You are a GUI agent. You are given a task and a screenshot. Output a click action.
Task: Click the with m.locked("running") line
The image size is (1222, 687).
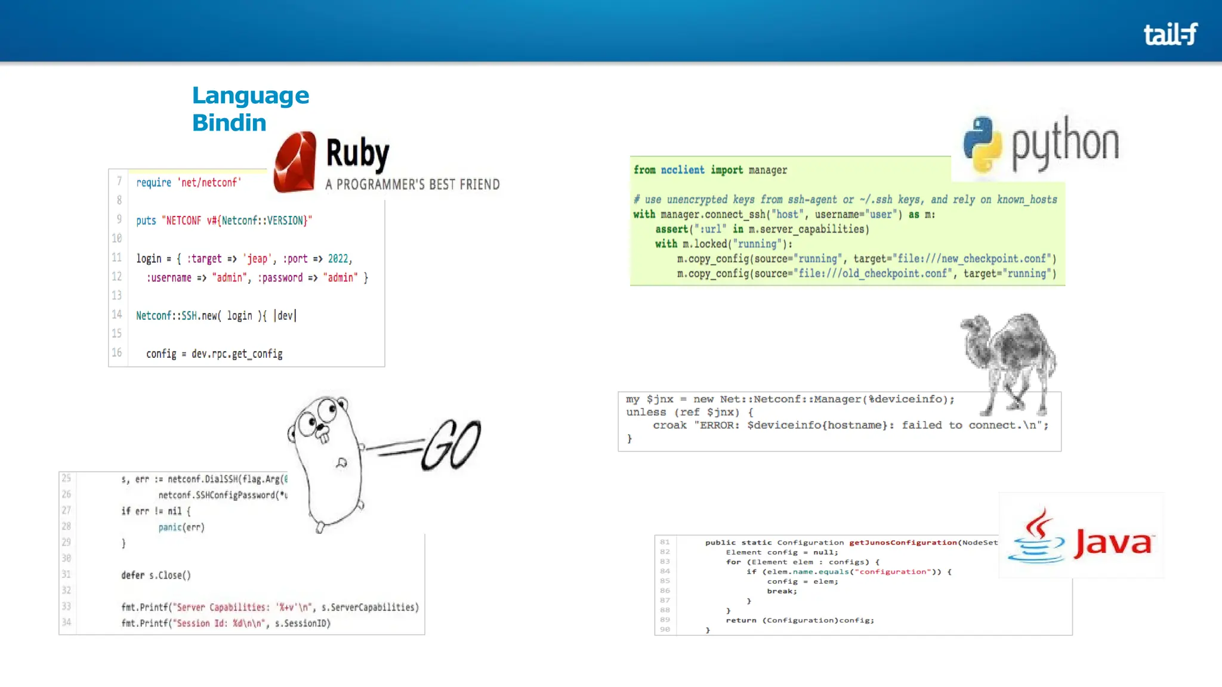(724, 244)
